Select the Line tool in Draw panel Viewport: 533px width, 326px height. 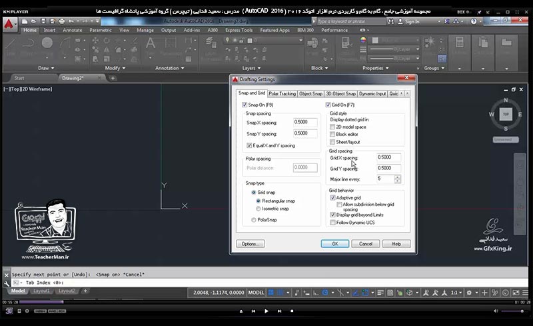11,44
